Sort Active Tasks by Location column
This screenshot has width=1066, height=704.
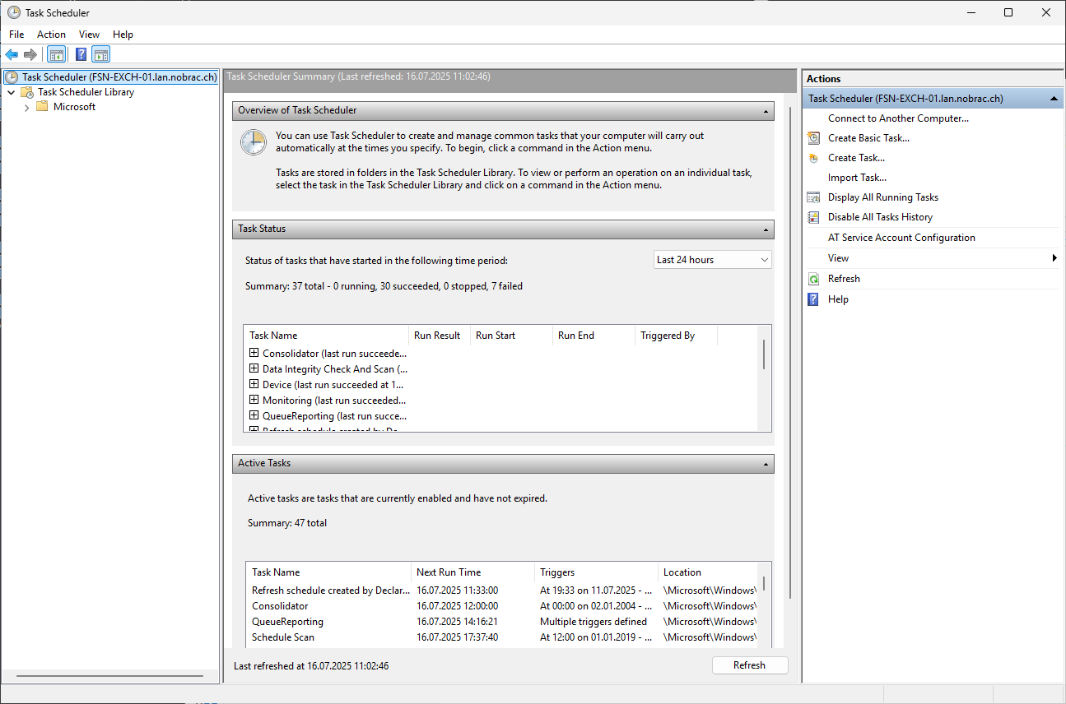(x=708, y=572)
